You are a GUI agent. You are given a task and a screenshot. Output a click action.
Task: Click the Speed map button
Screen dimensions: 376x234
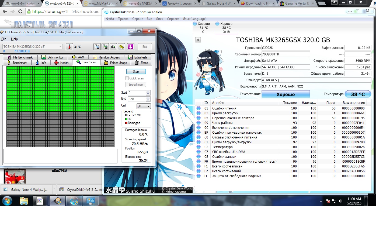[x=136, y=85]
